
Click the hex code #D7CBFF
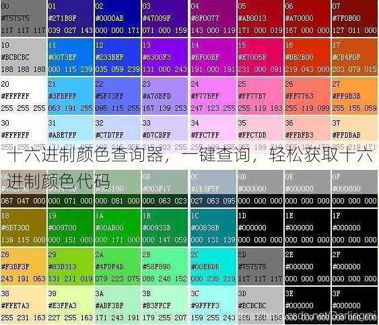(x=157, y=135)
